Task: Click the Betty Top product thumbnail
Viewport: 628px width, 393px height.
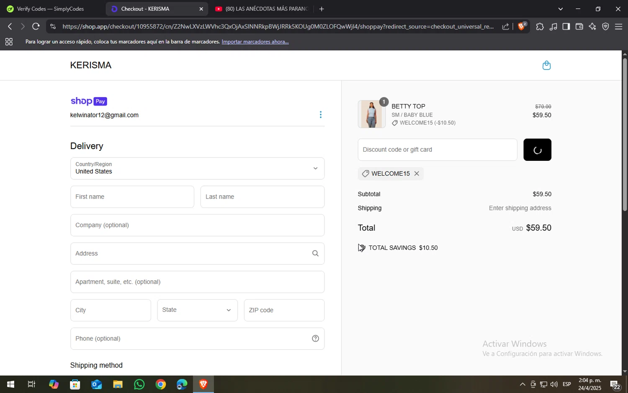Action: click(371, 114)
